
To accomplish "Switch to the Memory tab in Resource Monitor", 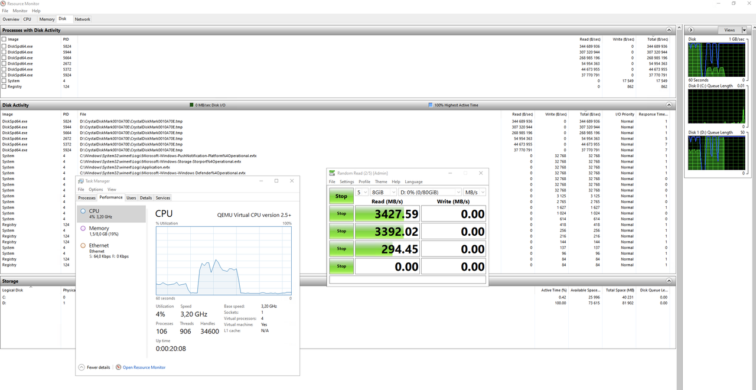I will coord(47,19).
